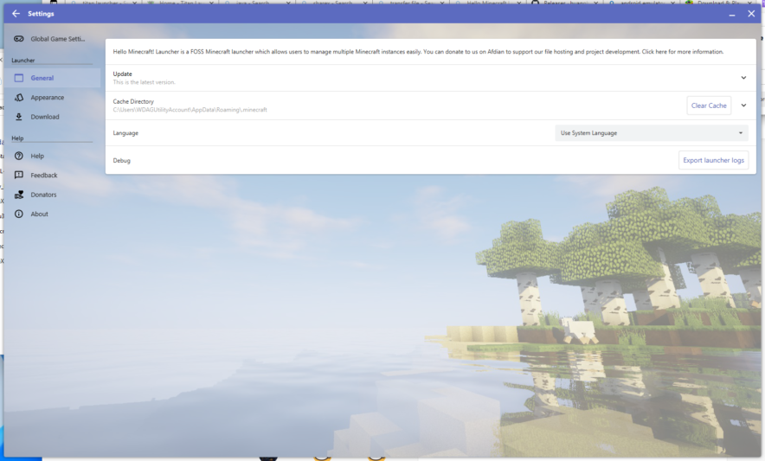Expand the Update section chevron
The width and height of the screenshot is (765, 461).
pos(743,78)
